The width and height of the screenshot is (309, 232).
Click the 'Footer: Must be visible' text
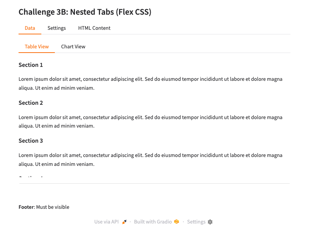44,207
